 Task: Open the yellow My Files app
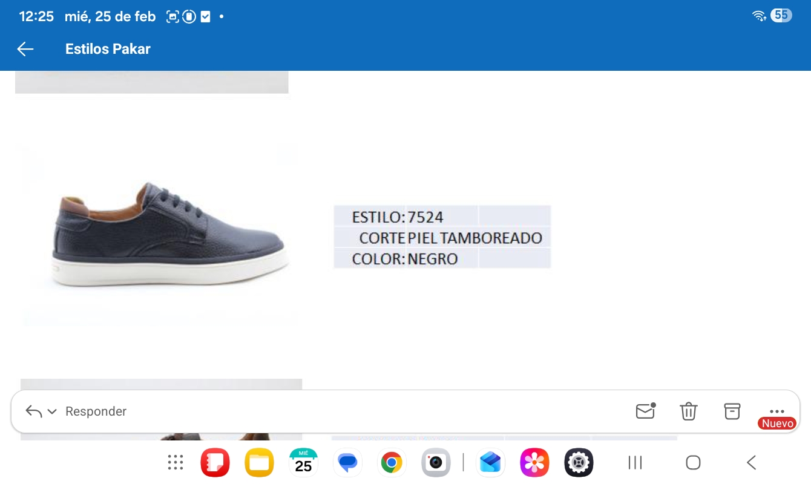(x=259, y=463)
